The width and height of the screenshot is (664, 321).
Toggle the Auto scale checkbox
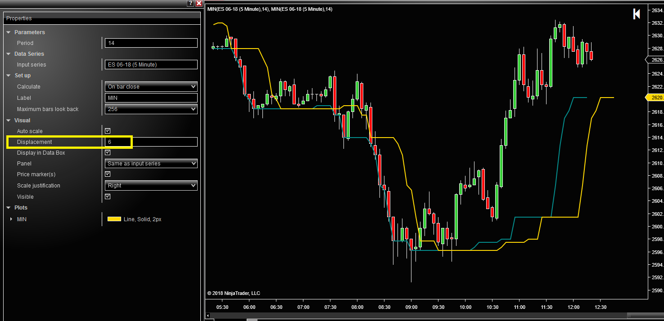tap(108, 131)
